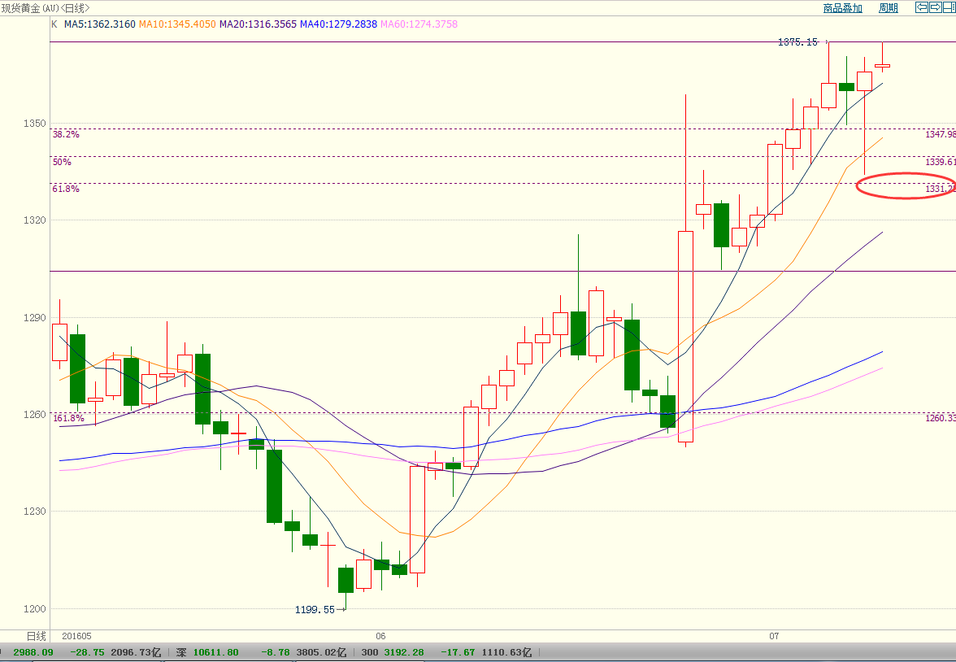Click the 深 market label in status bar
The image size is (956, 662).
(181, 652)
